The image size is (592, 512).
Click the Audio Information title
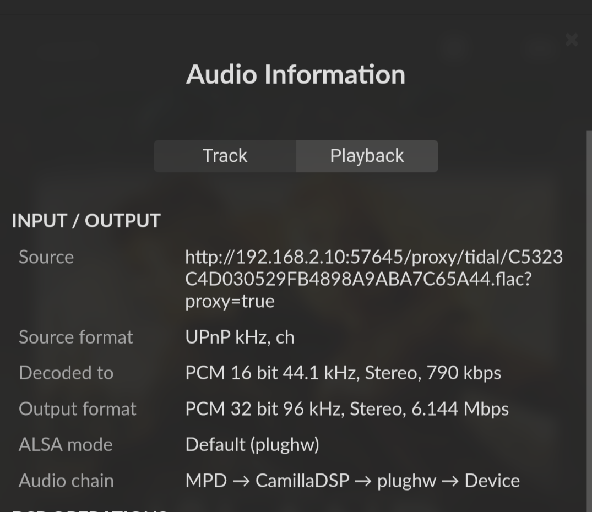click(x=296, y=74)
